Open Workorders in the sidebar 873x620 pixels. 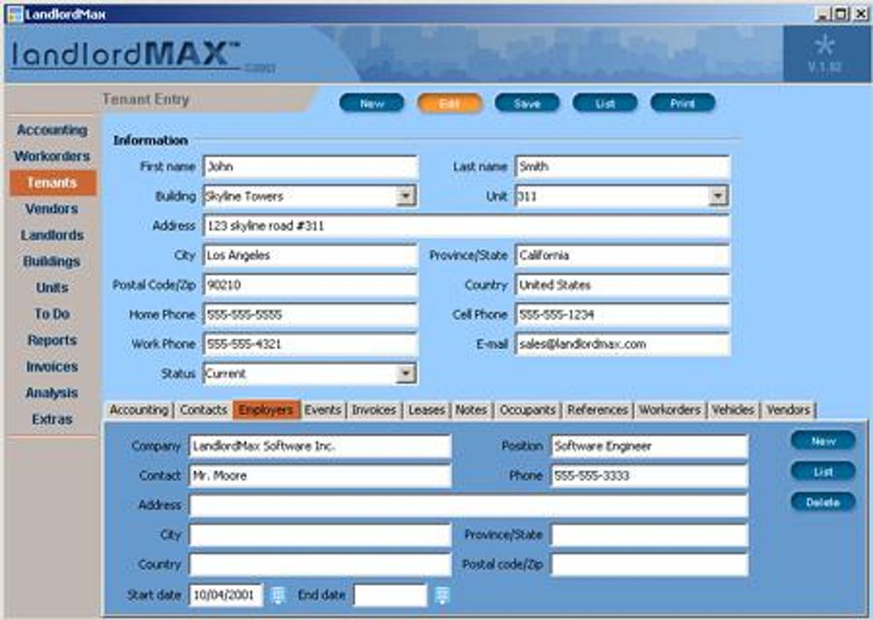click(52, 156)
